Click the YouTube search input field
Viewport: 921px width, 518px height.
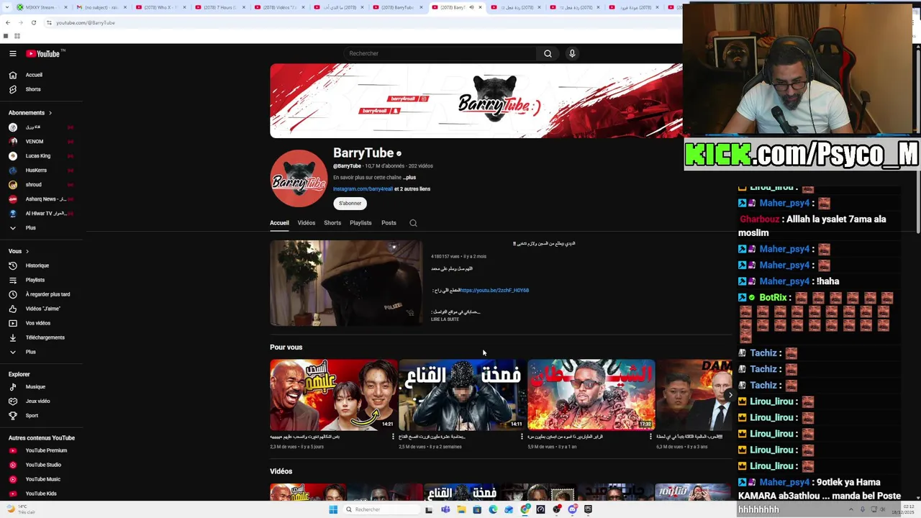pos(440,53)
